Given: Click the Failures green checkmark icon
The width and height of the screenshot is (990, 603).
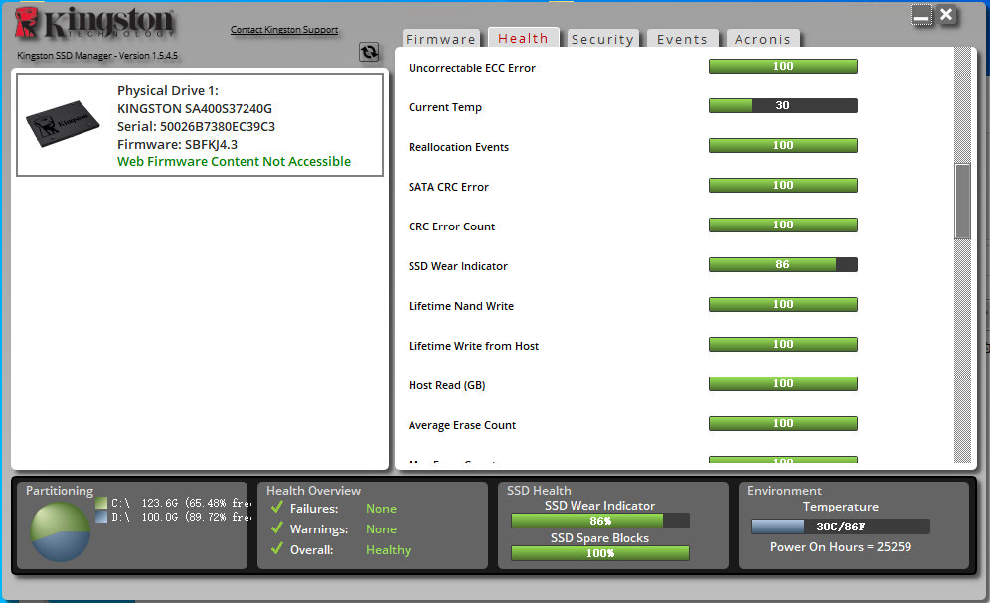Looking at the screenshot, I should point(276,507).
